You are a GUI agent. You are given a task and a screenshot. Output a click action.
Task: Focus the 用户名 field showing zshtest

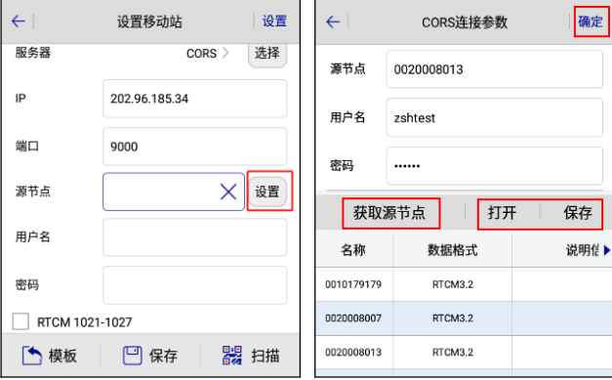pos(495,117)
